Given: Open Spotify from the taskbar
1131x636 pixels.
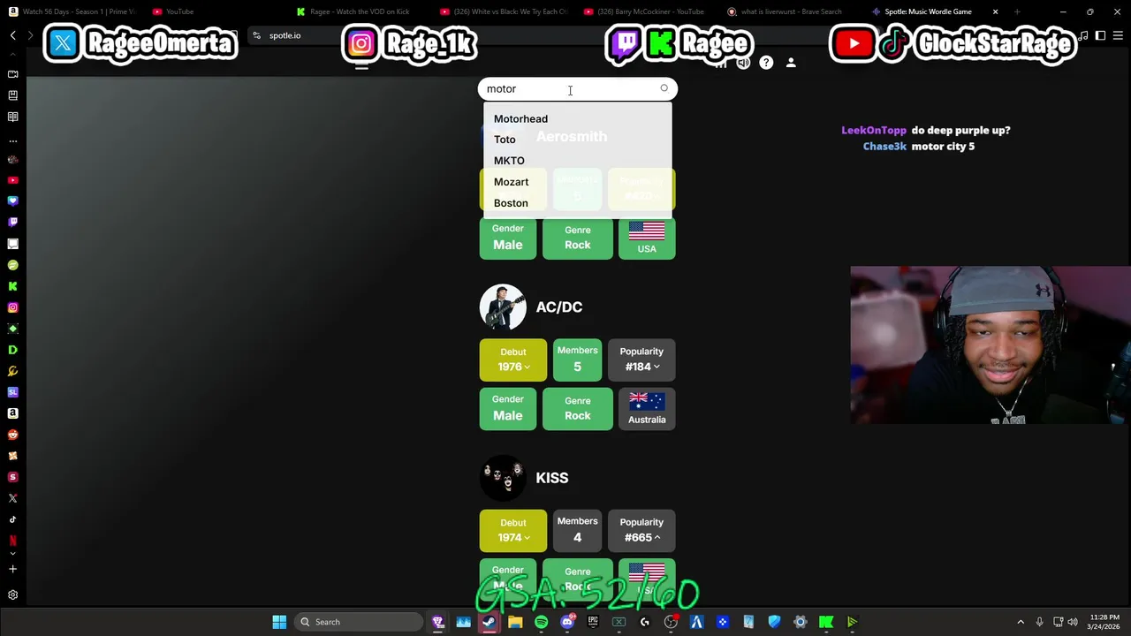Looking at the screenshot, I should 541,622.
